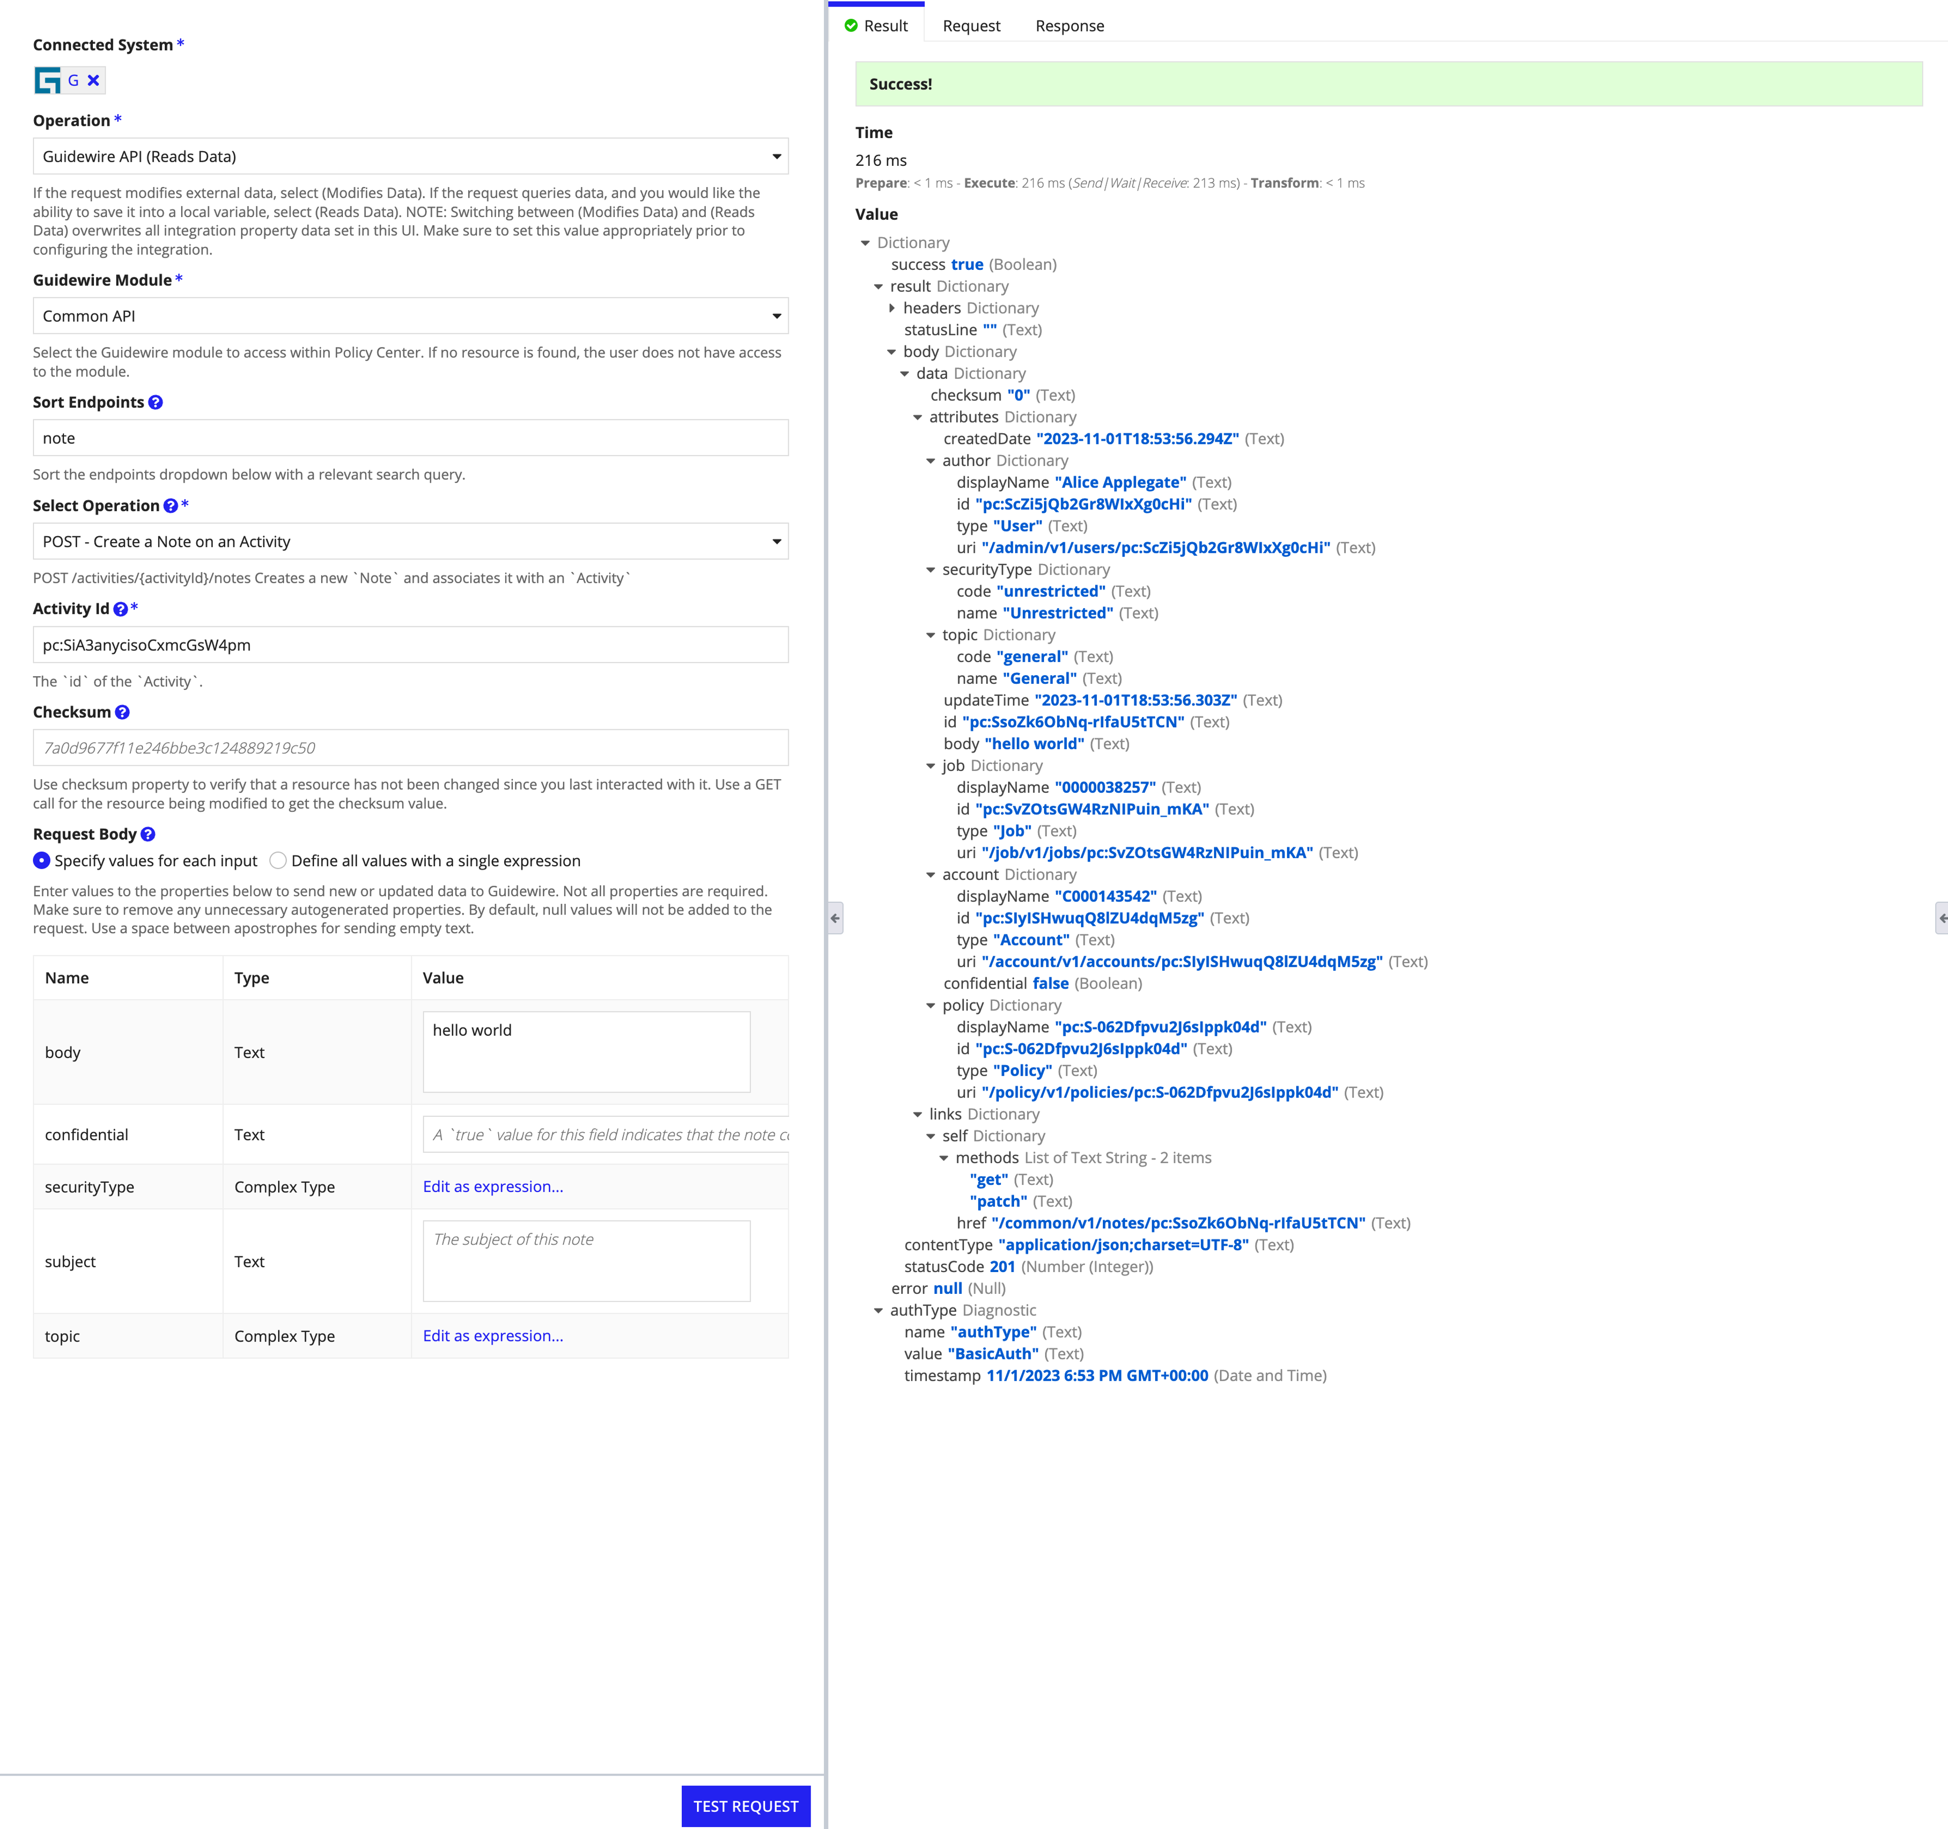Click the right edge panel collapse arrow
Viewport: 1948px width, 1829px height.
(x=1941, y=918)
